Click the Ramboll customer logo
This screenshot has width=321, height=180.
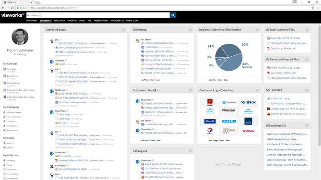(229, 121)
